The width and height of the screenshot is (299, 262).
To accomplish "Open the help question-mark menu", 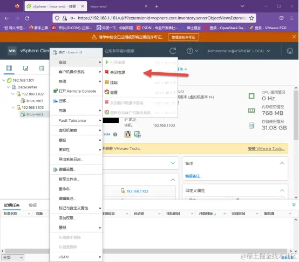I will (x=192, y=51).
